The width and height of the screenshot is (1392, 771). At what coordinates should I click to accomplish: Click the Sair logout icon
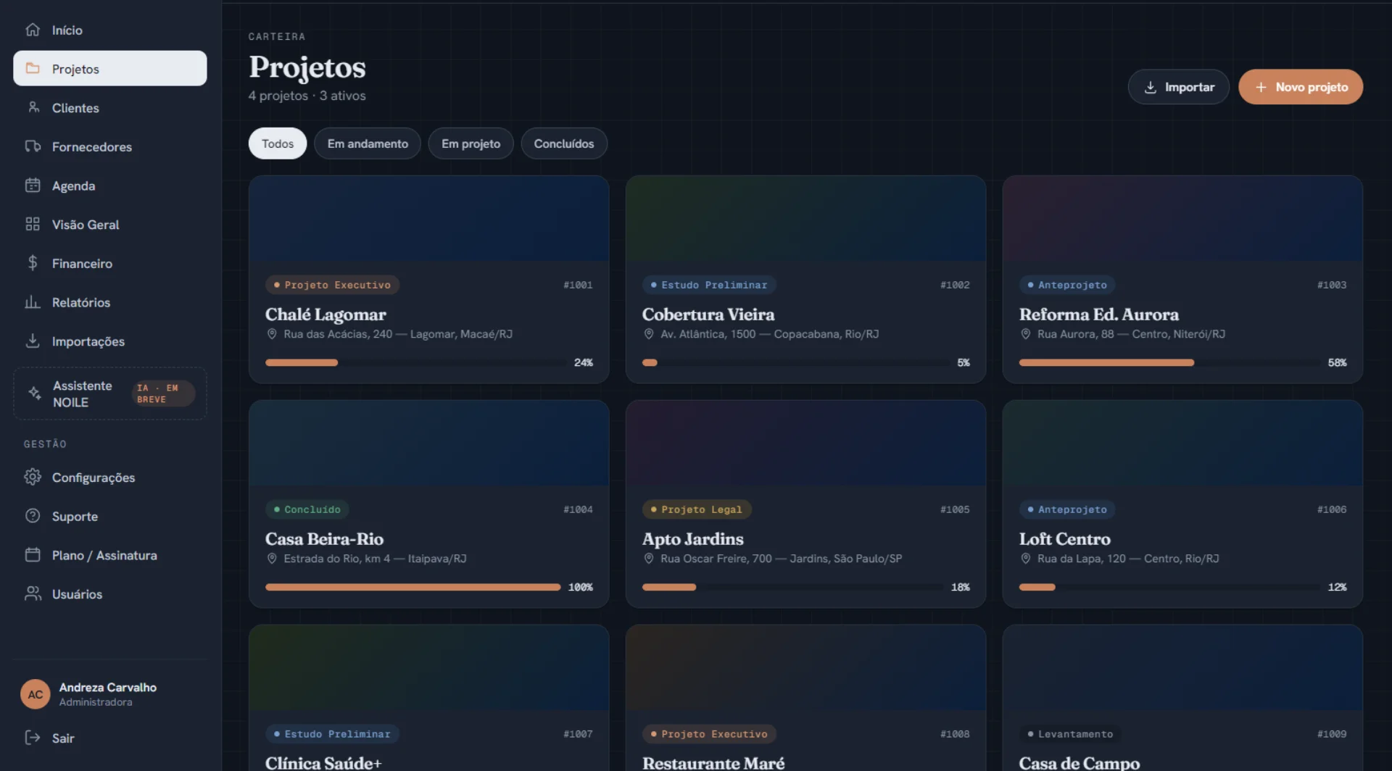pos(33,738)
